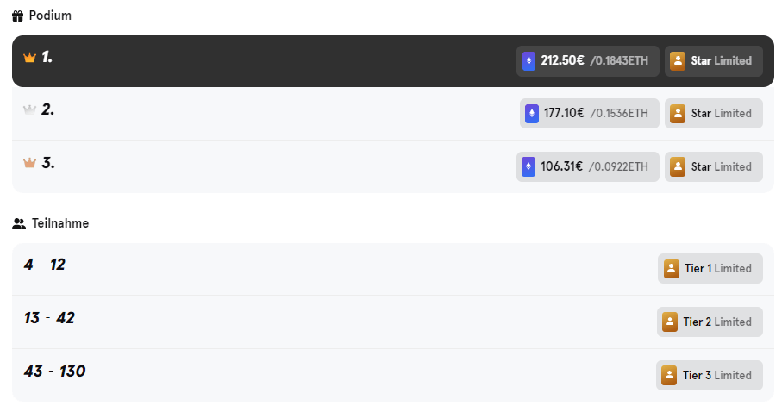Click the bronze crown icon for 3rd place
782x406 pixels.
coord(30,163)
